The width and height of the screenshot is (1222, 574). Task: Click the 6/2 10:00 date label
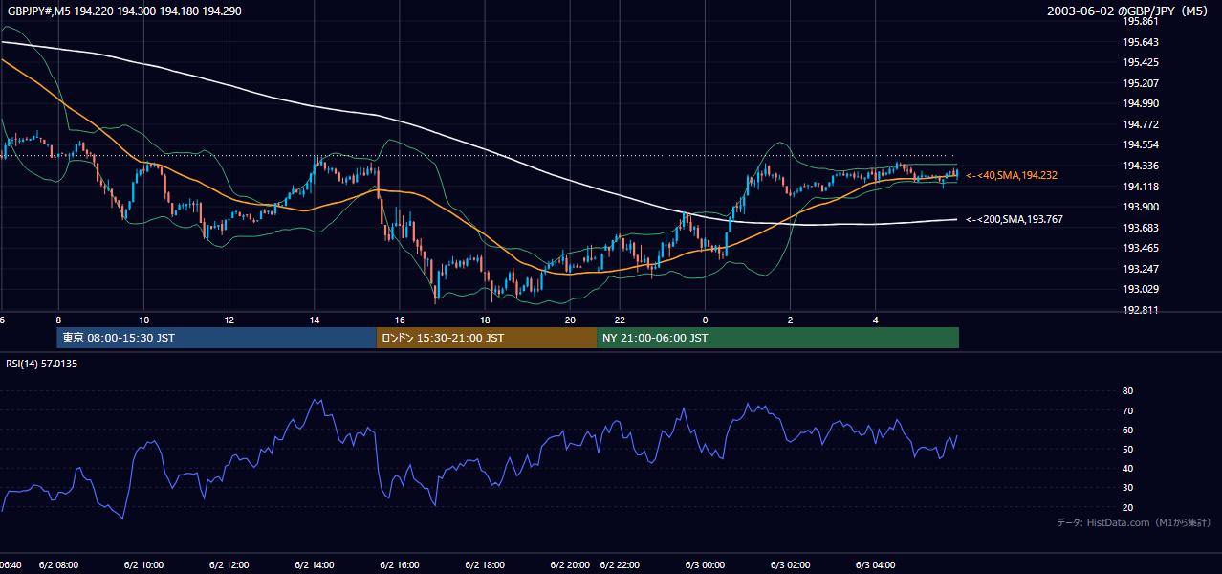coord(143,565)
